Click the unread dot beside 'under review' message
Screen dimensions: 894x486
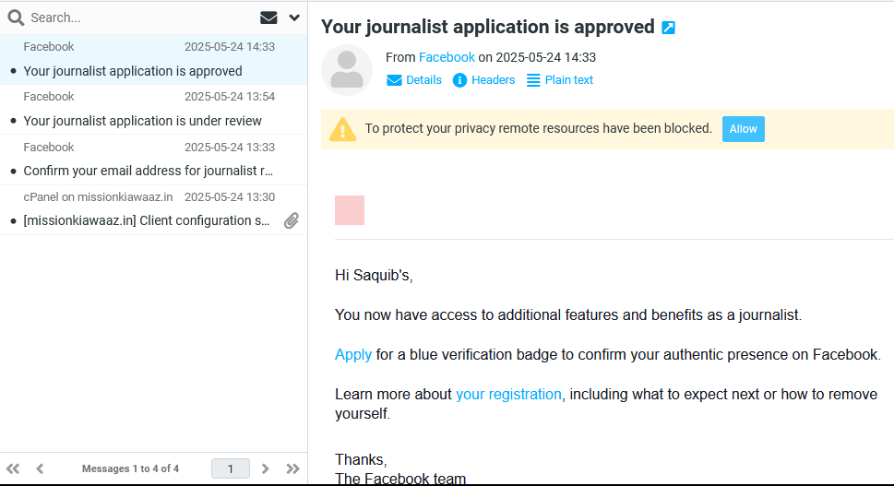coord(13,122)
